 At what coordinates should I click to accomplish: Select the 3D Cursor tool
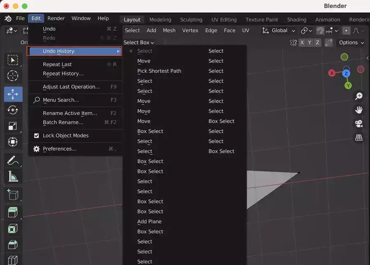(13, 76)
